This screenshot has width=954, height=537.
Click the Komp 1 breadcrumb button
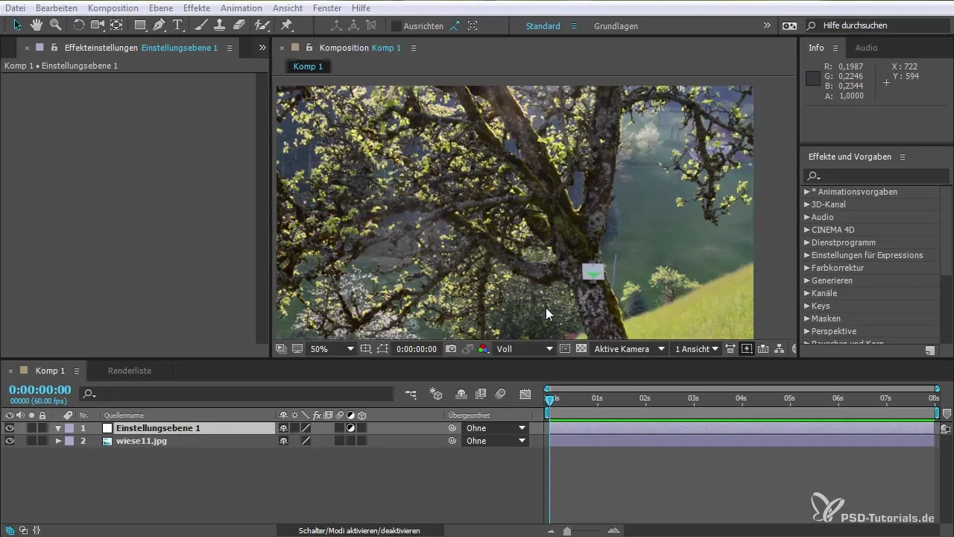(x=309, y=66)
